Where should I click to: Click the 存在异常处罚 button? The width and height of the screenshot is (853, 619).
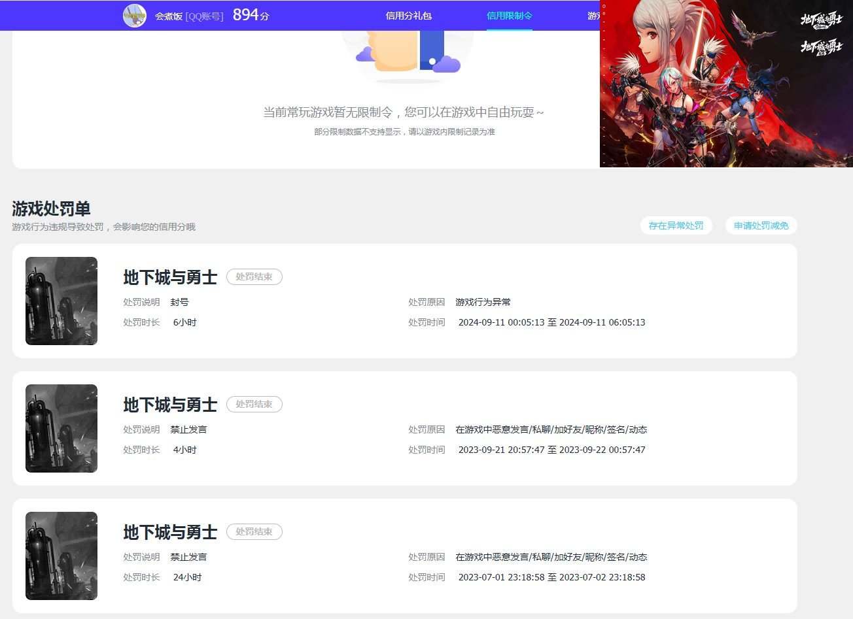[676, 226]
